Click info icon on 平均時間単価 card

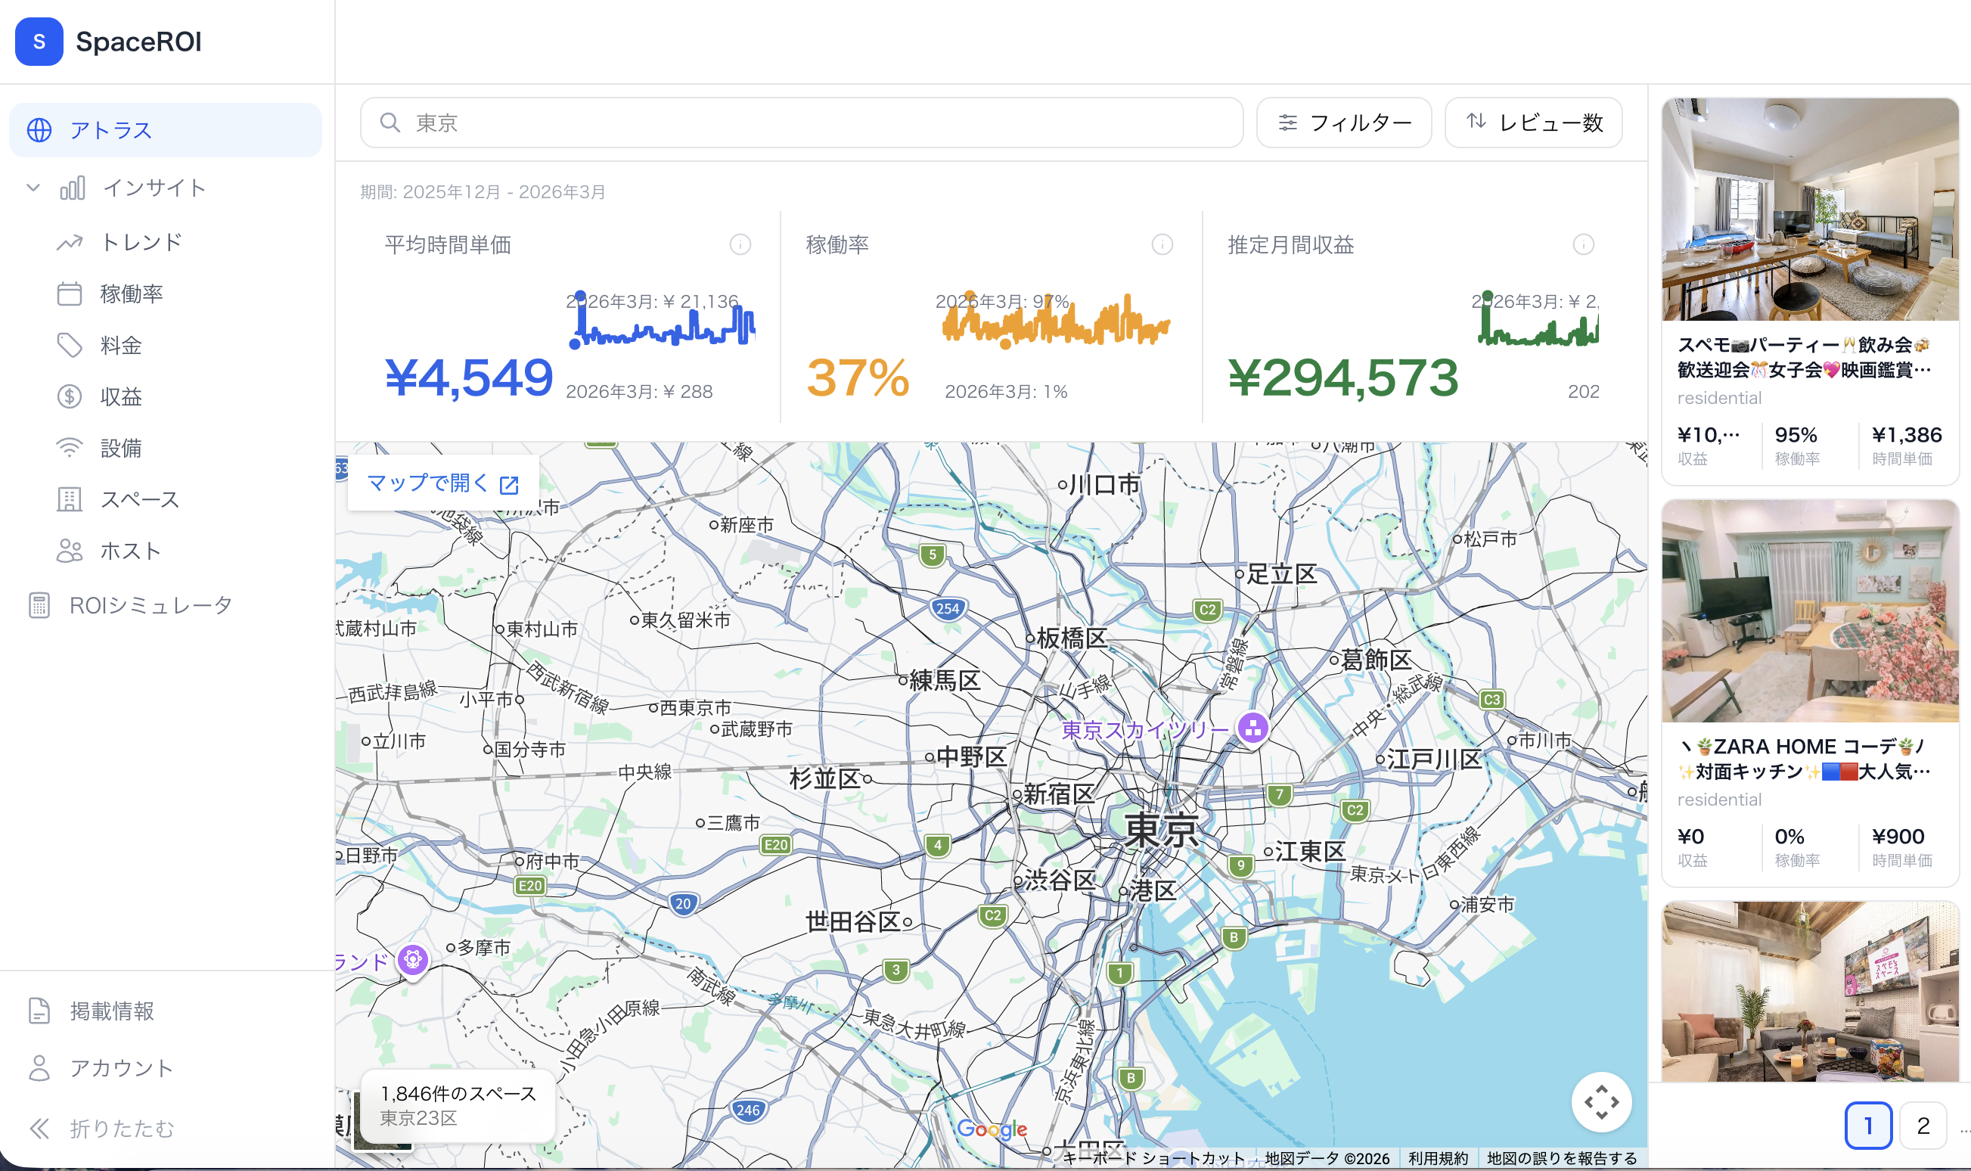pos(740,244)
